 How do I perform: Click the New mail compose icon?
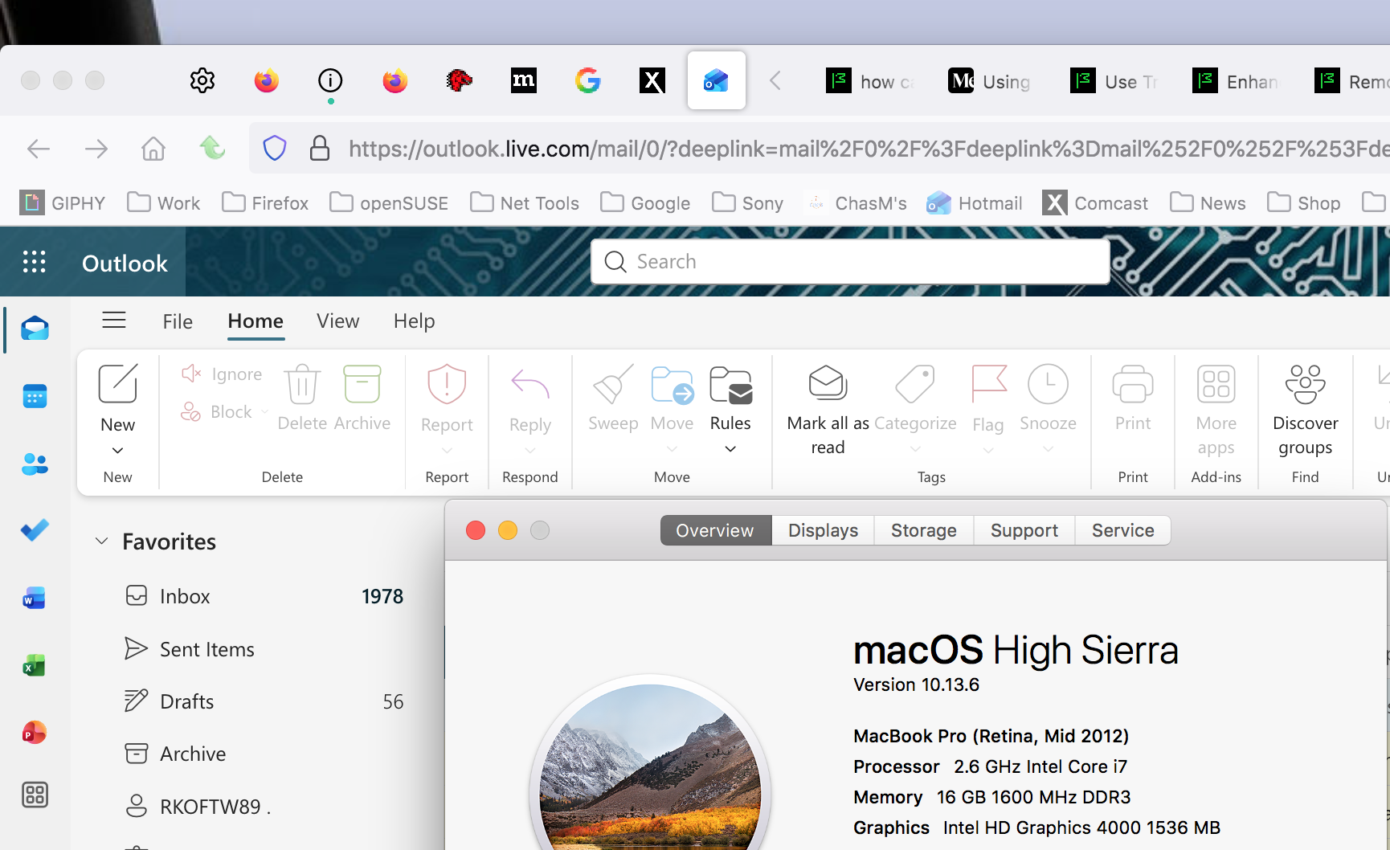118,383
